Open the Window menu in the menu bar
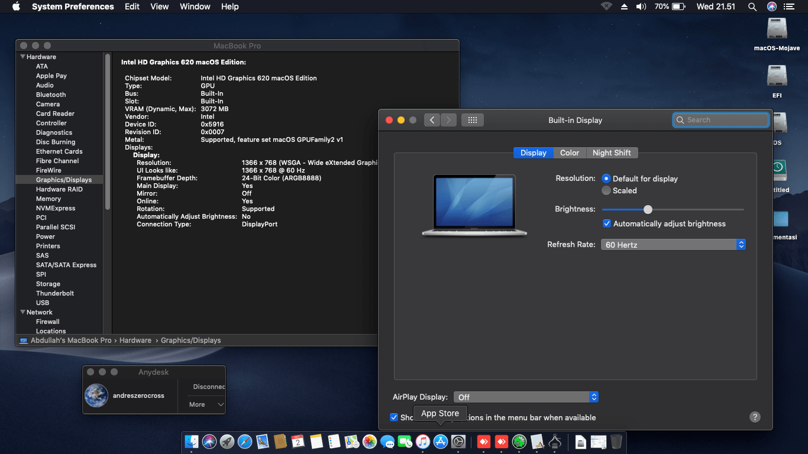The width and height of the screenshot is (808, 454). pyautogui.click(x=195, y=7)
